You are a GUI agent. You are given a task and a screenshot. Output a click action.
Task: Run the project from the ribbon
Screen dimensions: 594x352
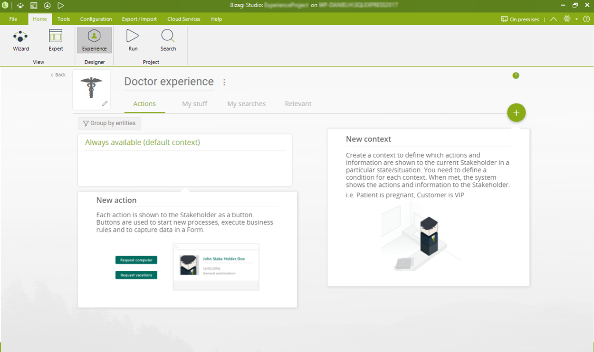coord(133,40)
